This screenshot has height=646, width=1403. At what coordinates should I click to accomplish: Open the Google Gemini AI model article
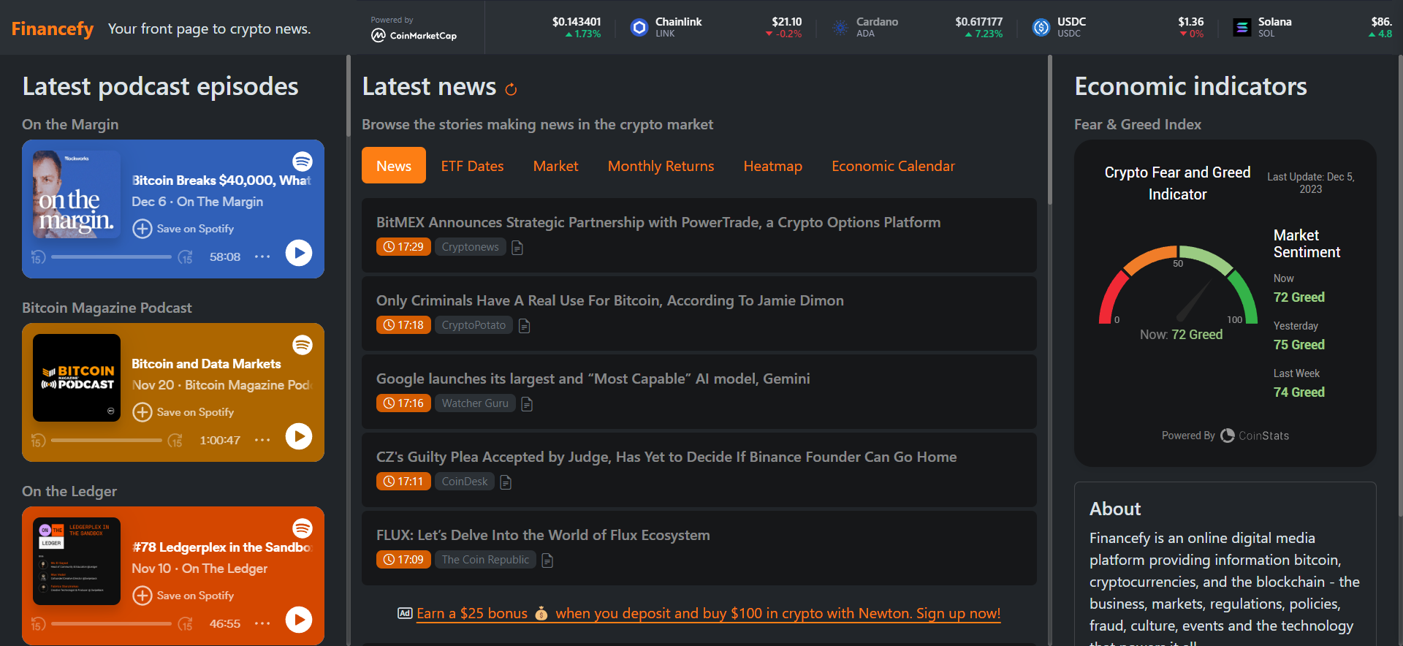(x=593, y=379)
